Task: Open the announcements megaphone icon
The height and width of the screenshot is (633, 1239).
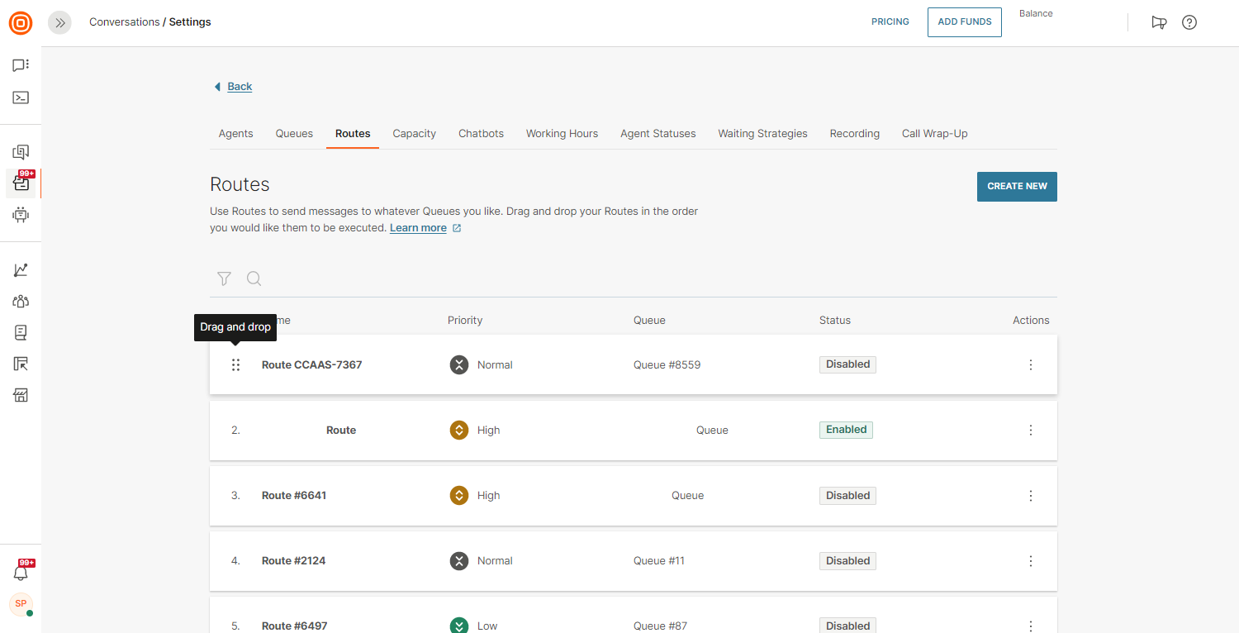Action: pos(1159,22)
